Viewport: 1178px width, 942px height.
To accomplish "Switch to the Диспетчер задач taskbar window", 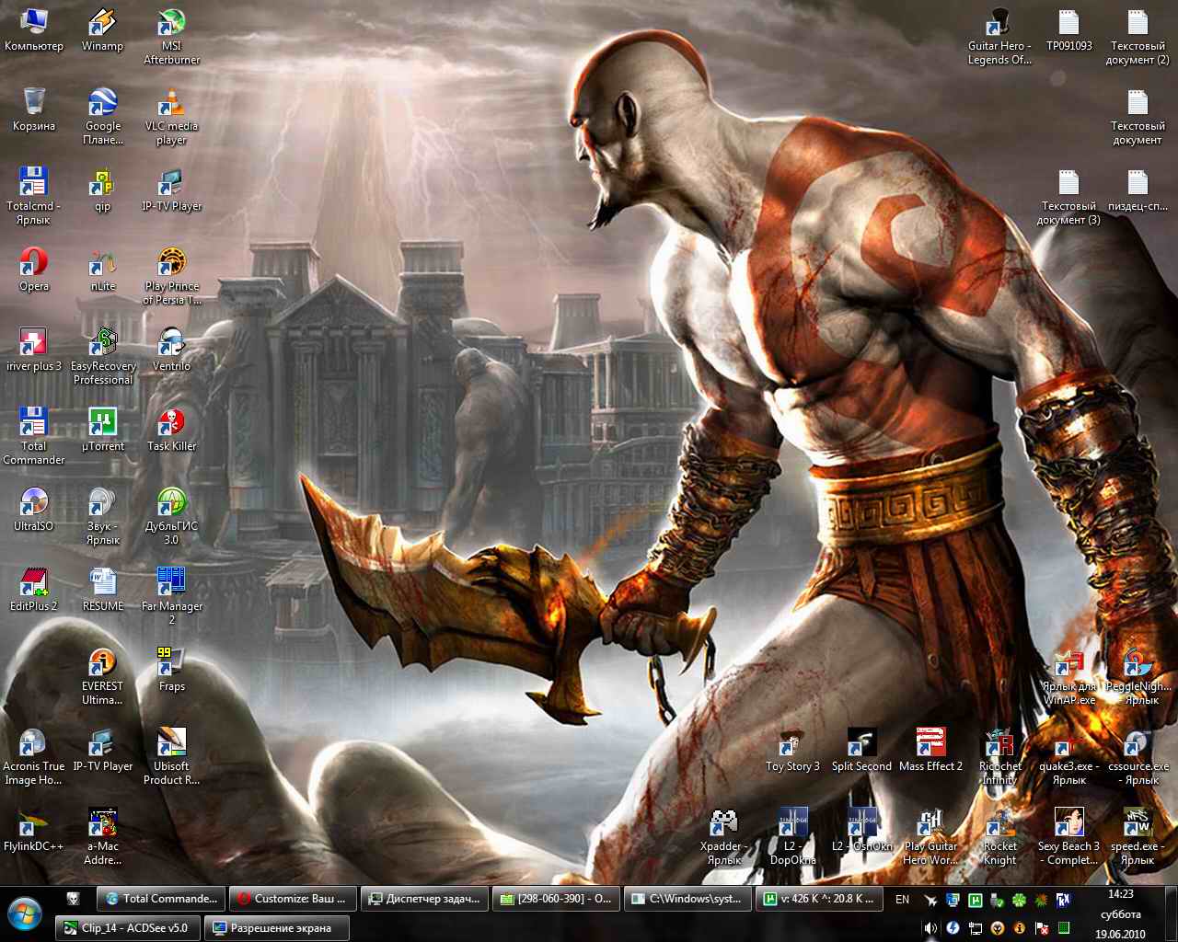I will point(424,899).
